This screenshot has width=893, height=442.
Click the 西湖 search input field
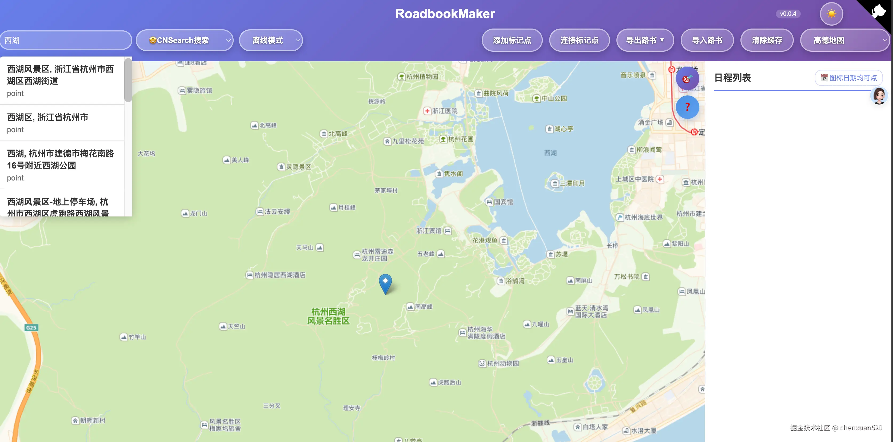point(66,40)
